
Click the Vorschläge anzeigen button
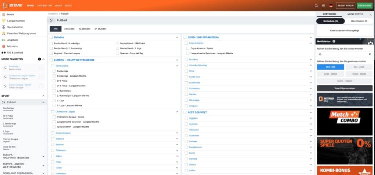(345, 88)
